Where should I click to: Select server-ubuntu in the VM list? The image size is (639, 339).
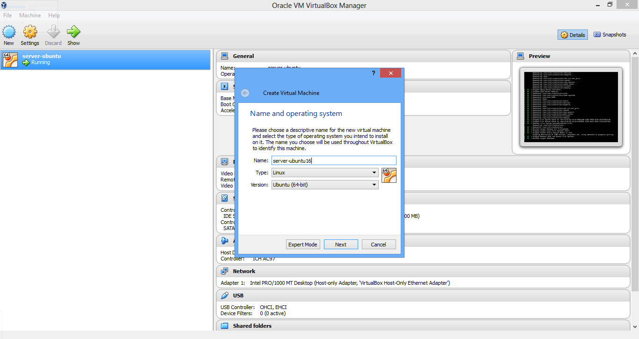coord(105,60)
